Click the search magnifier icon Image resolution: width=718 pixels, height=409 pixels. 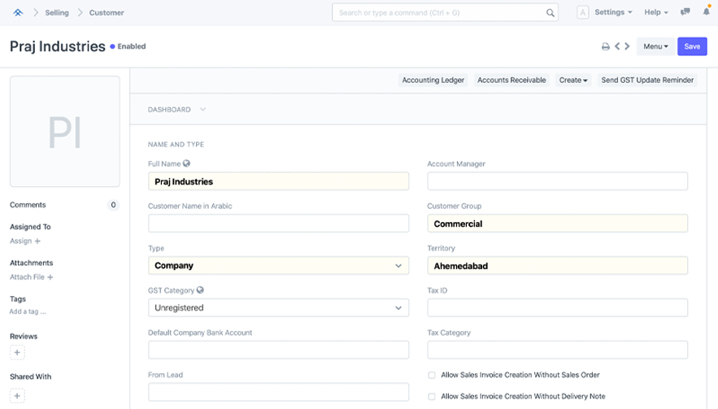(x=550, y=13)
